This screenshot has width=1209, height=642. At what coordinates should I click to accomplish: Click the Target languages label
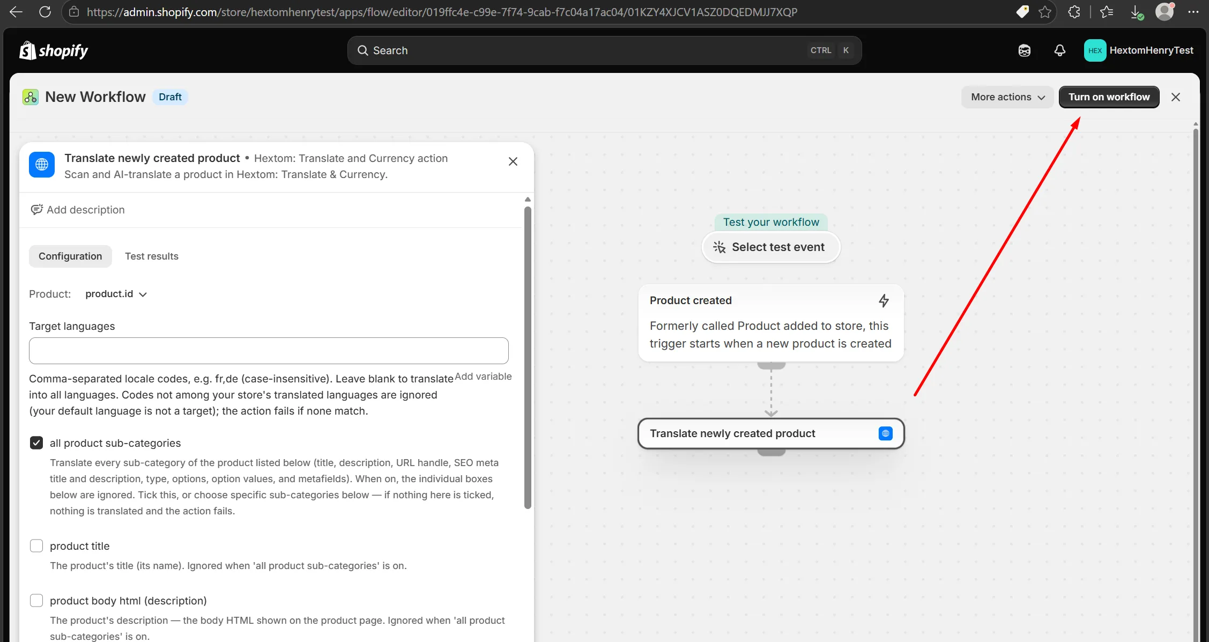pos(72,326)
